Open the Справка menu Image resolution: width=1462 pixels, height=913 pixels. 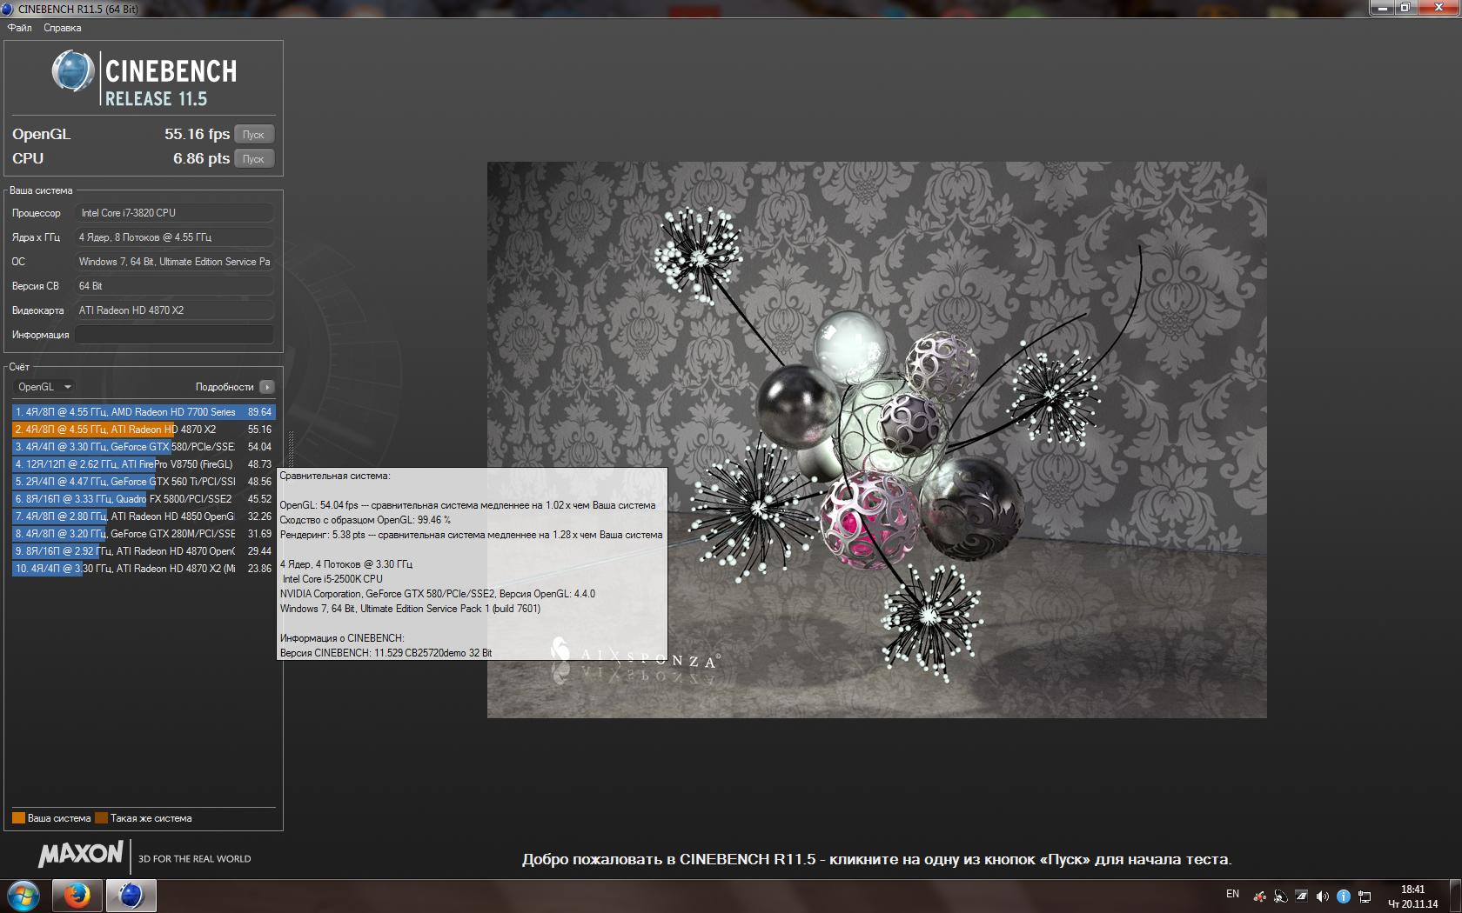tap(62, 28)
